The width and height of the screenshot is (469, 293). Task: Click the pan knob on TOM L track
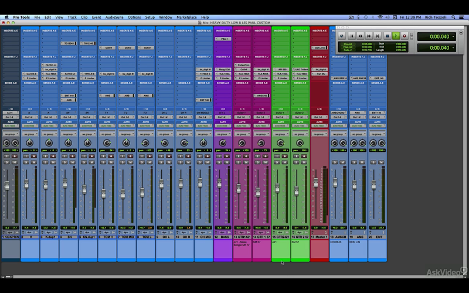click(x=145, y=143)
